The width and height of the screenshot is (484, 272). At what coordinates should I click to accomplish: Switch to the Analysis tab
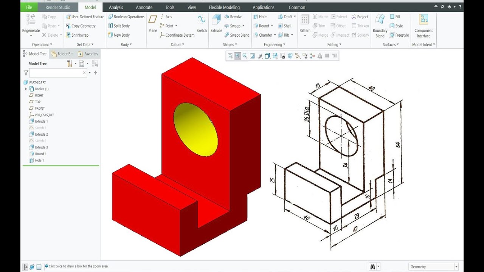coord(116,7)
